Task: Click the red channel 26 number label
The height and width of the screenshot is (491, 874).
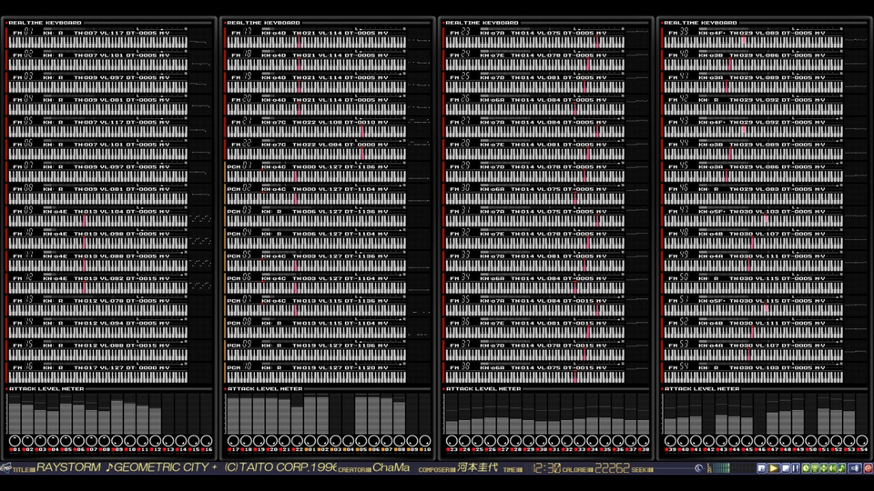Action: [x=491, y=449]
